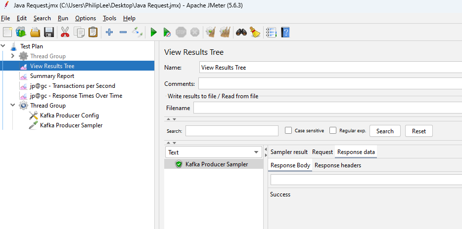Click the Start test green play icon
462x229 pixels.
coord(153,33)
